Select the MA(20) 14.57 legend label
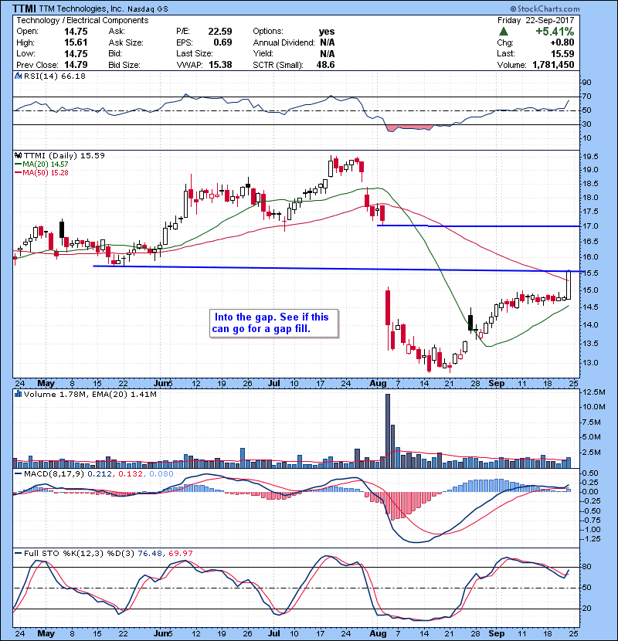Screen dimensions: 618x641 42,164
